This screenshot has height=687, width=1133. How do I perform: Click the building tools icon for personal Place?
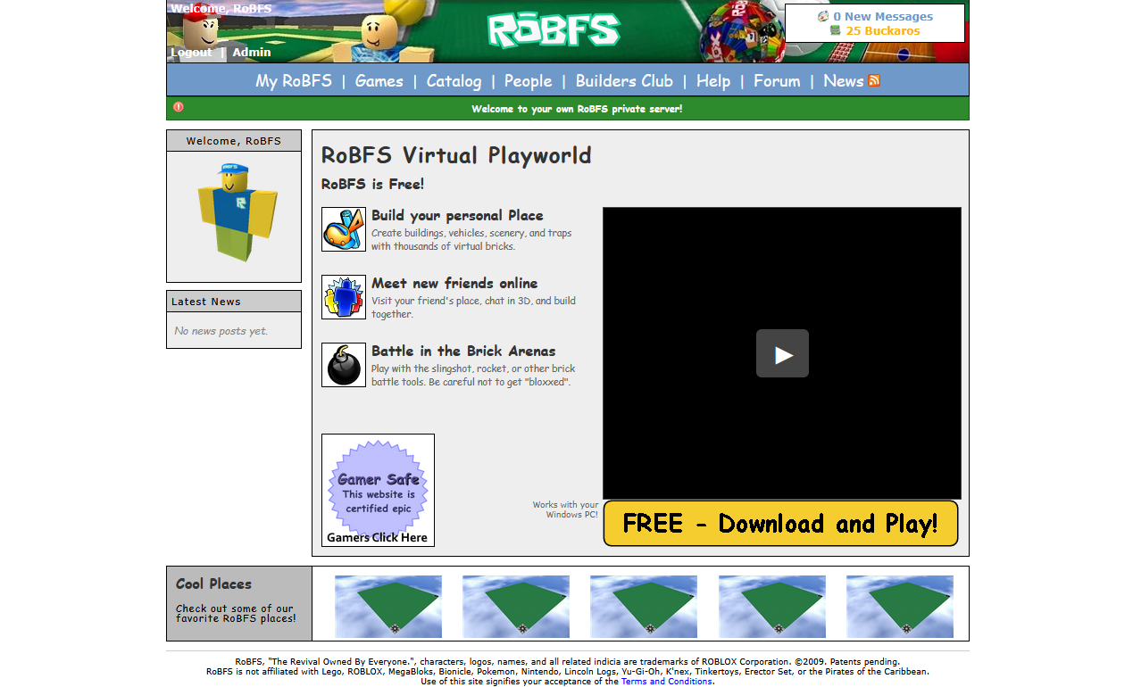pyautogui.click(x=344, y=229)
